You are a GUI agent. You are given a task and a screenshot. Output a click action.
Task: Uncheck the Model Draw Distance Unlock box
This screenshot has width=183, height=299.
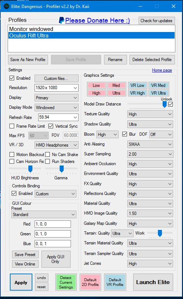(170, 104)
